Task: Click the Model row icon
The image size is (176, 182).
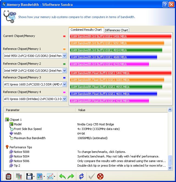Action: click(11, 124)
